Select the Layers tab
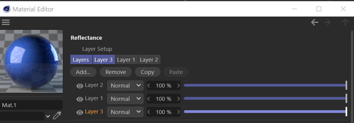 (81, 60)
